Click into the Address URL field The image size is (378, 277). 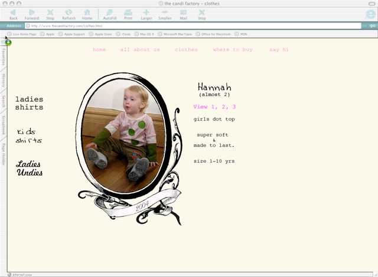click(x=193, y=26)
